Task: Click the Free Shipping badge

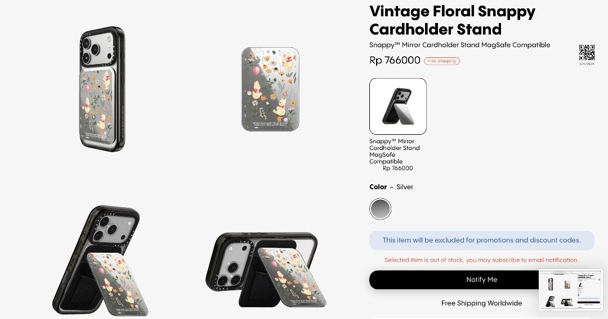Action: click(442, 61)
